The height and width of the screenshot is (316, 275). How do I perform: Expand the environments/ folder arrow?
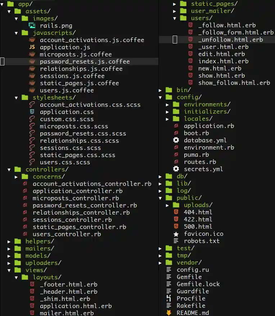tap(167, 105)
